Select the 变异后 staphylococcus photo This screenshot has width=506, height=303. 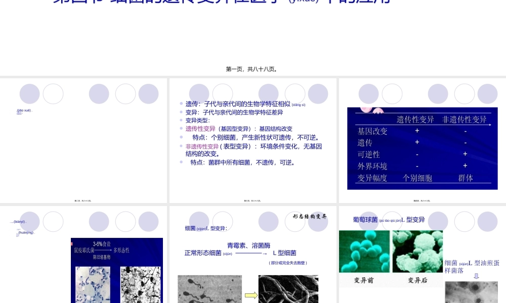click(x=419, y=251)
